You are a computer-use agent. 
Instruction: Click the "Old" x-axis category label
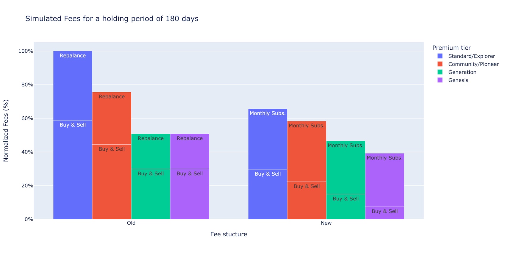131,223
